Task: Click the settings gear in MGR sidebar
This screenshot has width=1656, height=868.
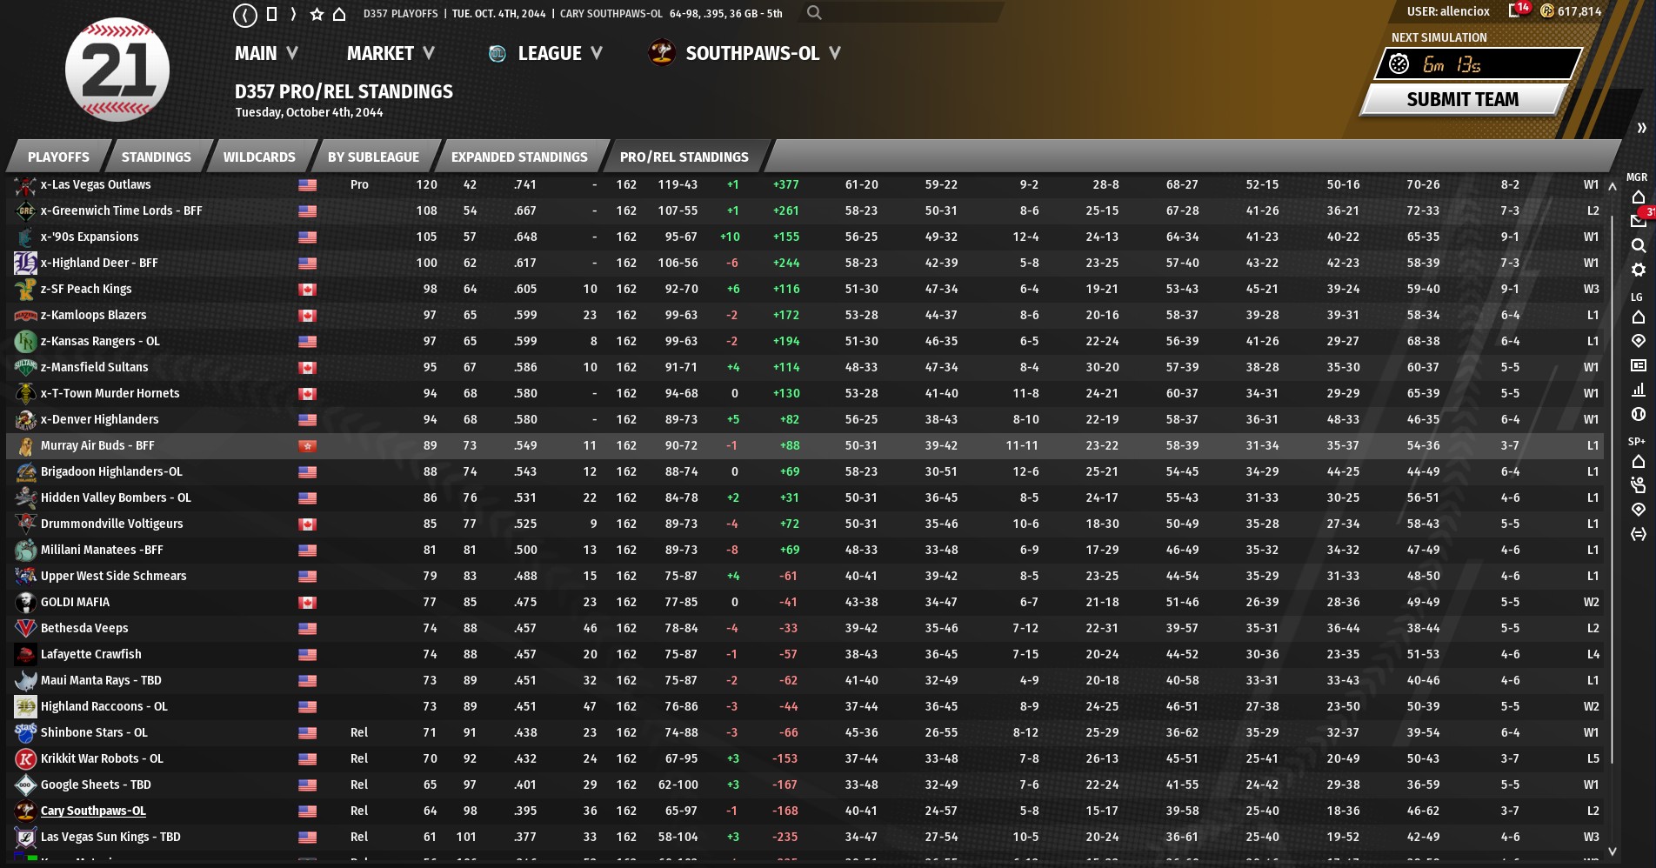Action: (x=1639, y=270)
